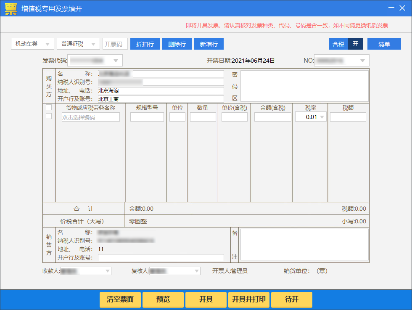Open the 收款人 dropdown list
Image resolution: width=412 pixels, height=310 pixels.
click(108, 271)
